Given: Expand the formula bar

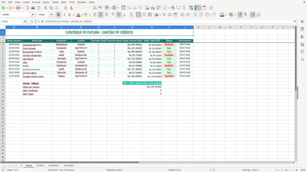Looking at the screenshot, I should pos(295,21).
